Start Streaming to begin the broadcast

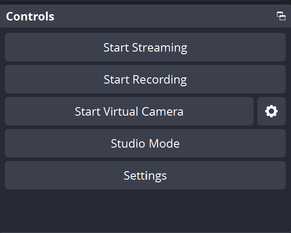coord(145,47)
